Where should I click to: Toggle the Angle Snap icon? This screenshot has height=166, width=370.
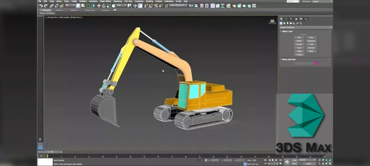[151, 6]
